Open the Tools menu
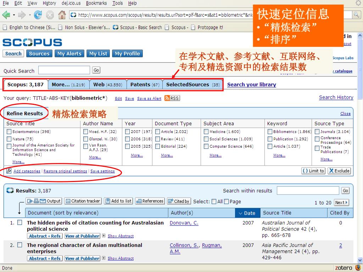The image size is (363, 272). [x=118, y=3]
